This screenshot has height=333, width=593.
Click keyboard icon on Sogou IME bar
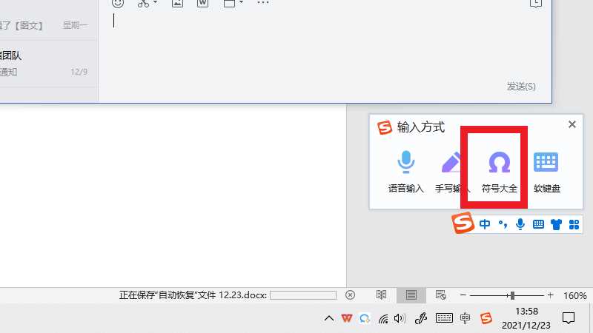pyautogui.click(x=538, y=224)
